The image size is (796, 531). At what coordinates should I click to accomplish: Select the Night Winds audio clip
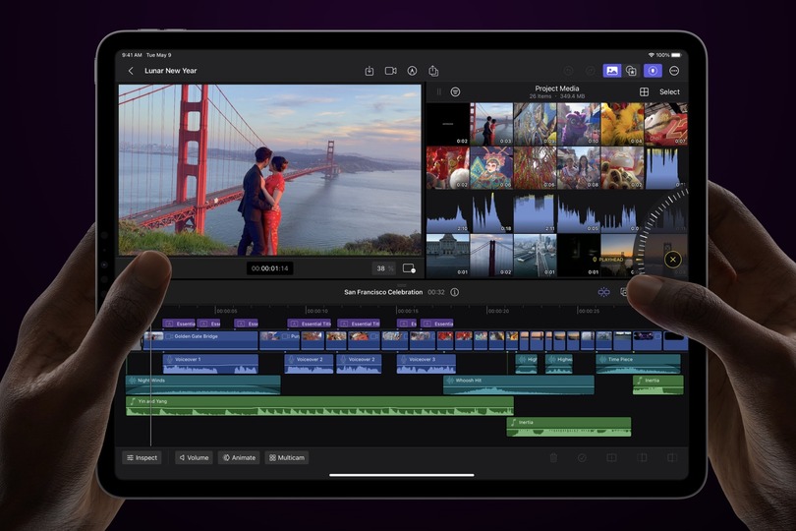203,384
